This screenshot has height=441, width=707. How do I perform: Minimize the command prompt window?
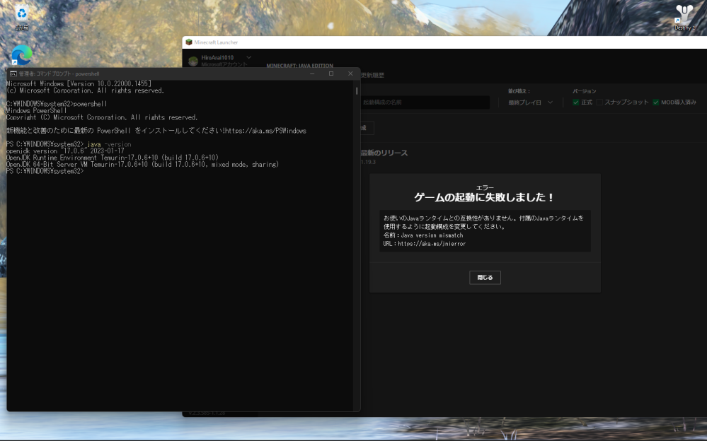[312, 74]
